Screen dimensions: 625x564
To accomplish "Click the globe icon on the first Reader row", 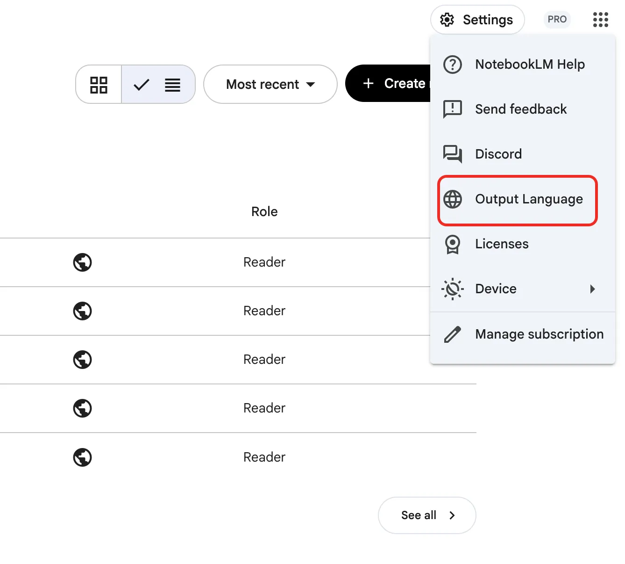I will pyautogui.click(x=83, y=262).
